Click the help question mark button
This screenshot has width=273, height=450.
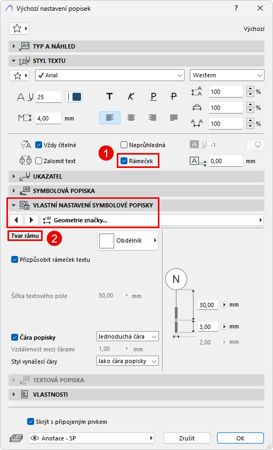(236, 9)
